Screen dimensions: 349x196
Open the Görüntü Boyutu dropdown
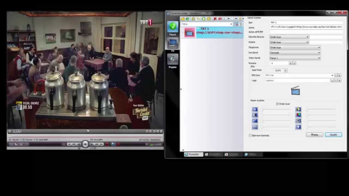coord(289,37)
